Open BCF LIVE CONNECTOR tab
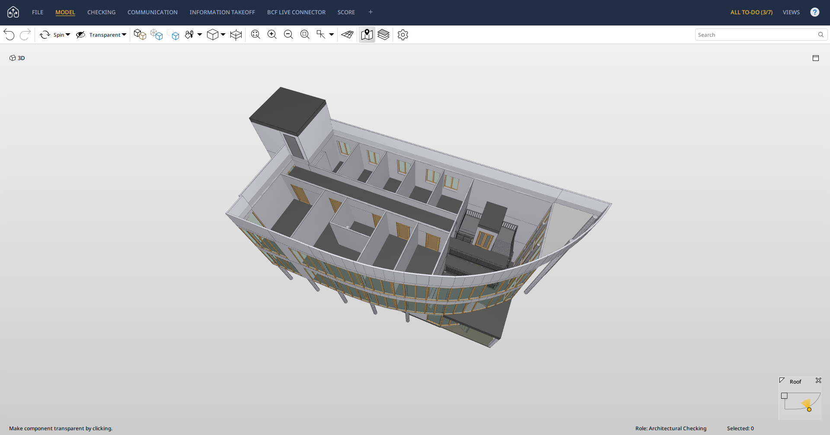 [x=297, y=12]
